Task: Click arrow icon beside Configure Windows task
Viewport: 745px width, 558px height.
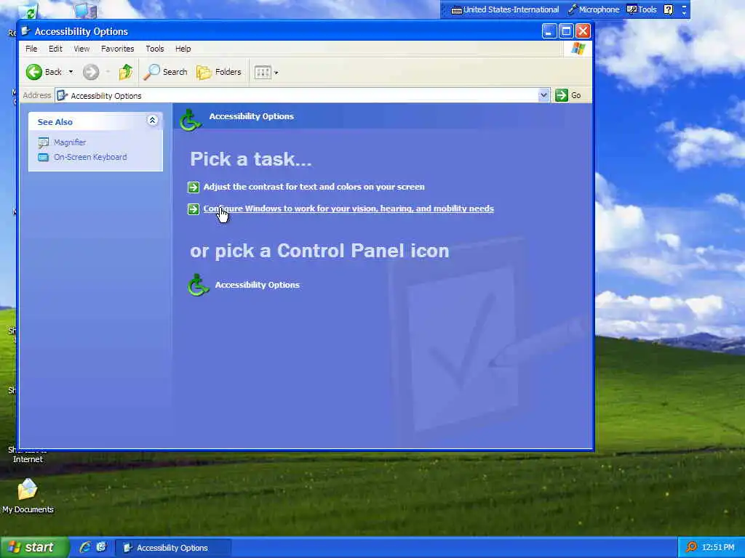Action: coord(194,209)
